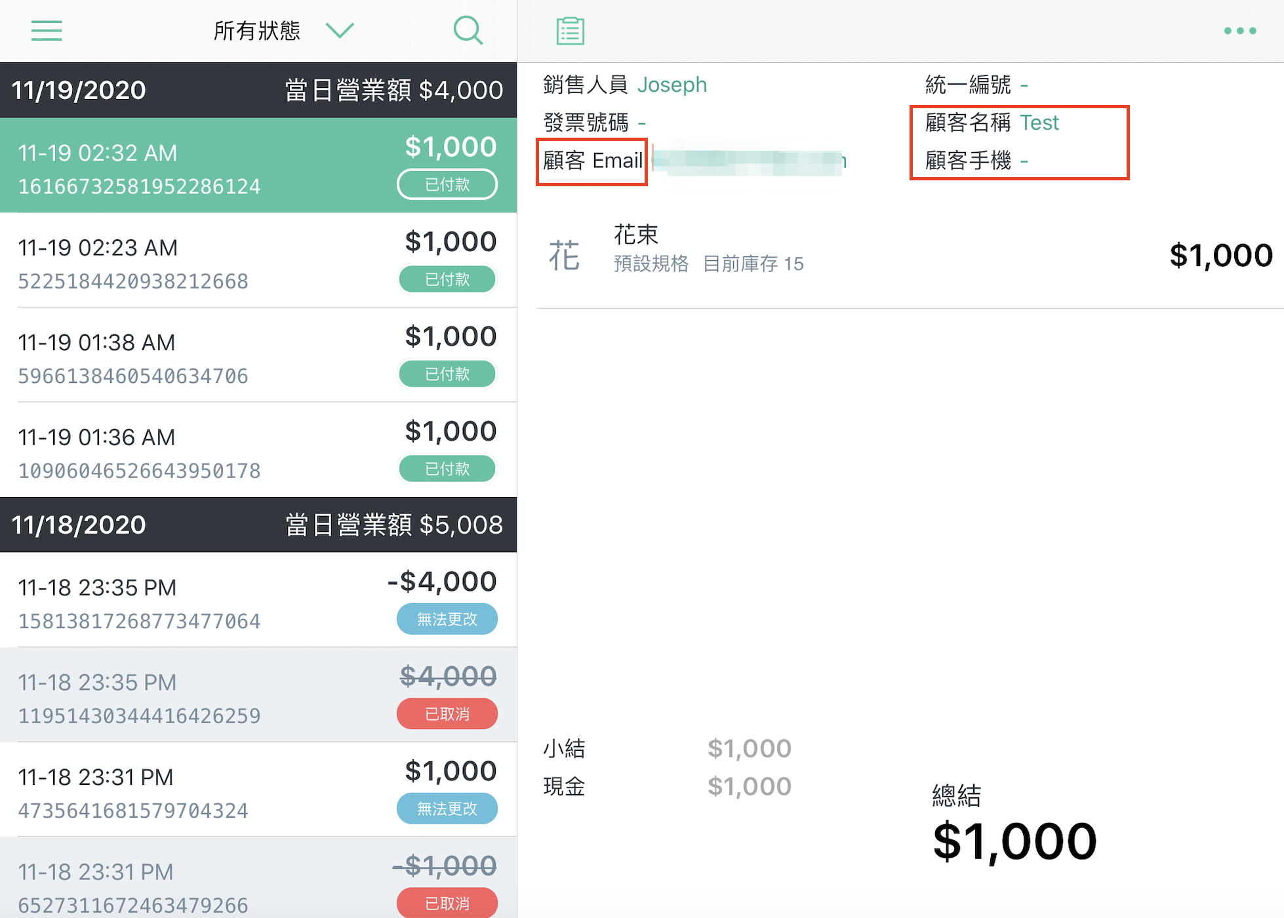Viewport: 1284px width, 918px height.
Task: Click the 花 product thumbnail
Action: pos(564,255)
